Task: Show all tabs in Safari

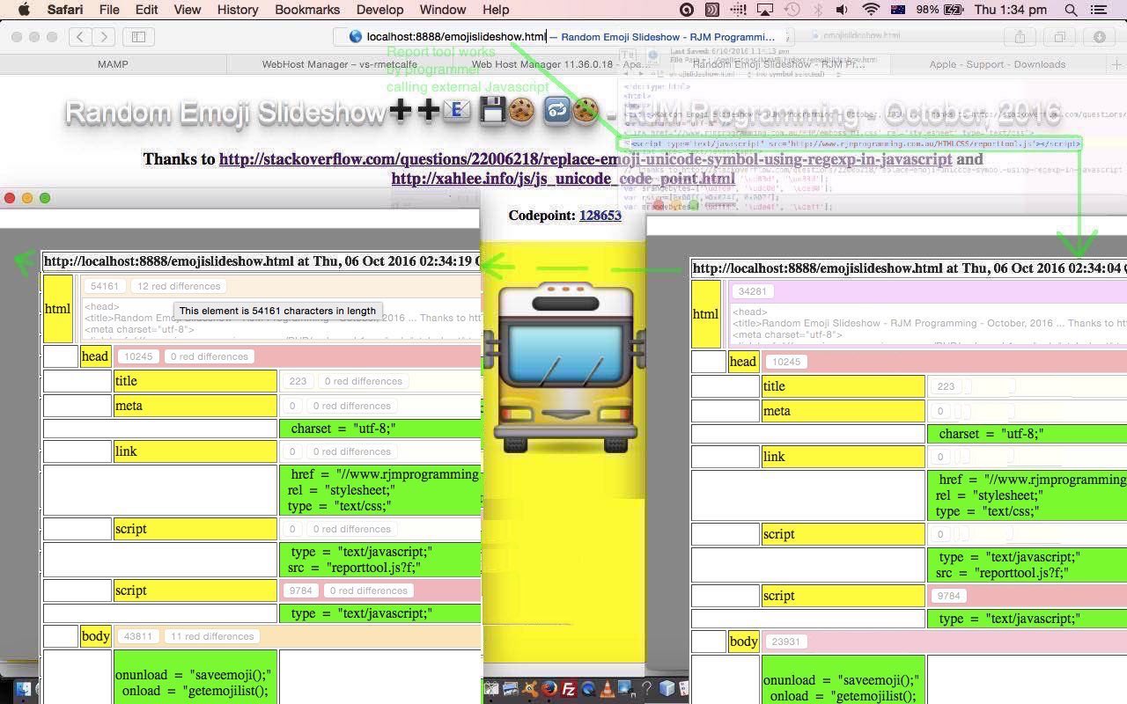Action: tap(1059, 37)
